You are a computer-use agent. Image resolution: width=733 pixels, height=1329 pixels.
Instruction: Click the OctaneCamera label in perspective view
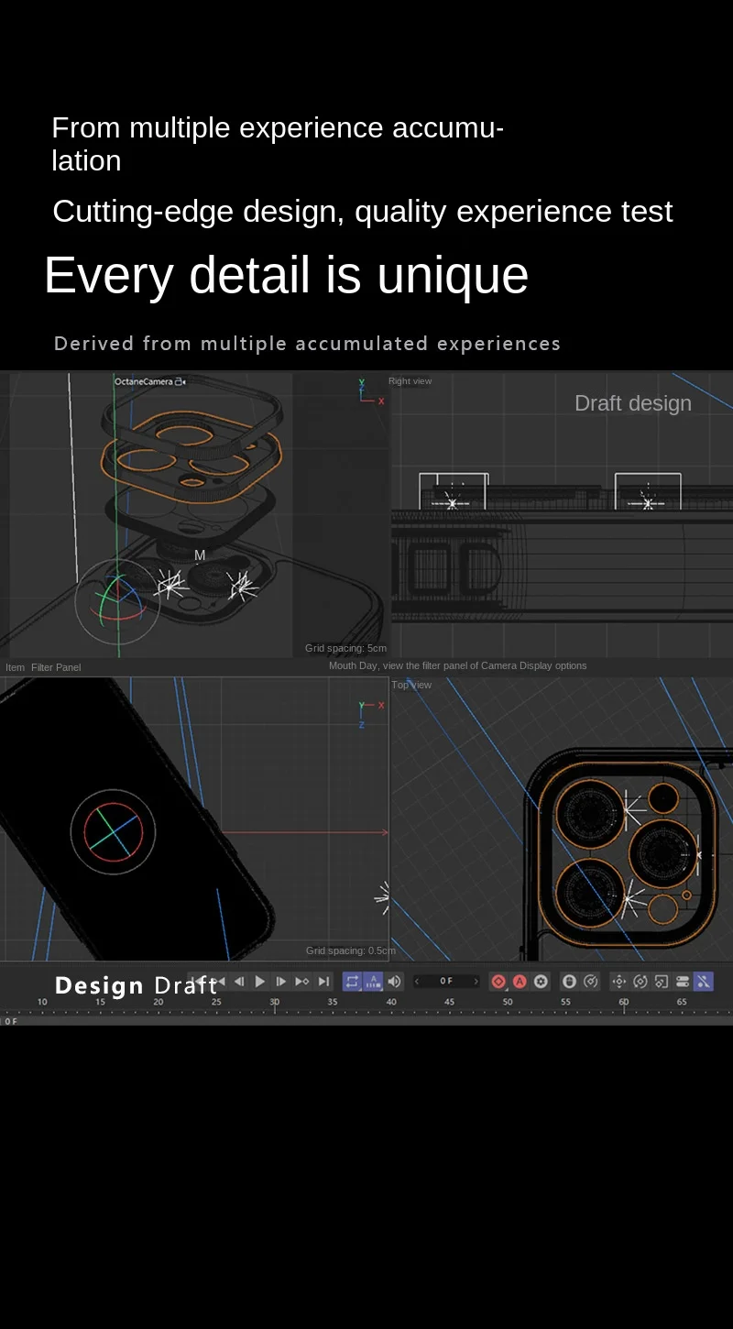click(x=143, y=381)
